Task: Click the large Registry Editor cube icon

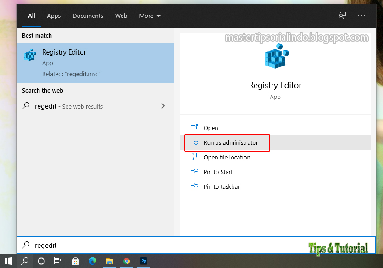Action: [277, 56]
